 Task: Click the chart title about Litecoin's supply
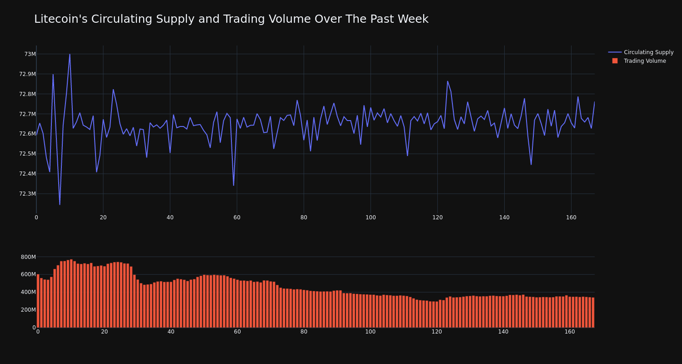231,19
